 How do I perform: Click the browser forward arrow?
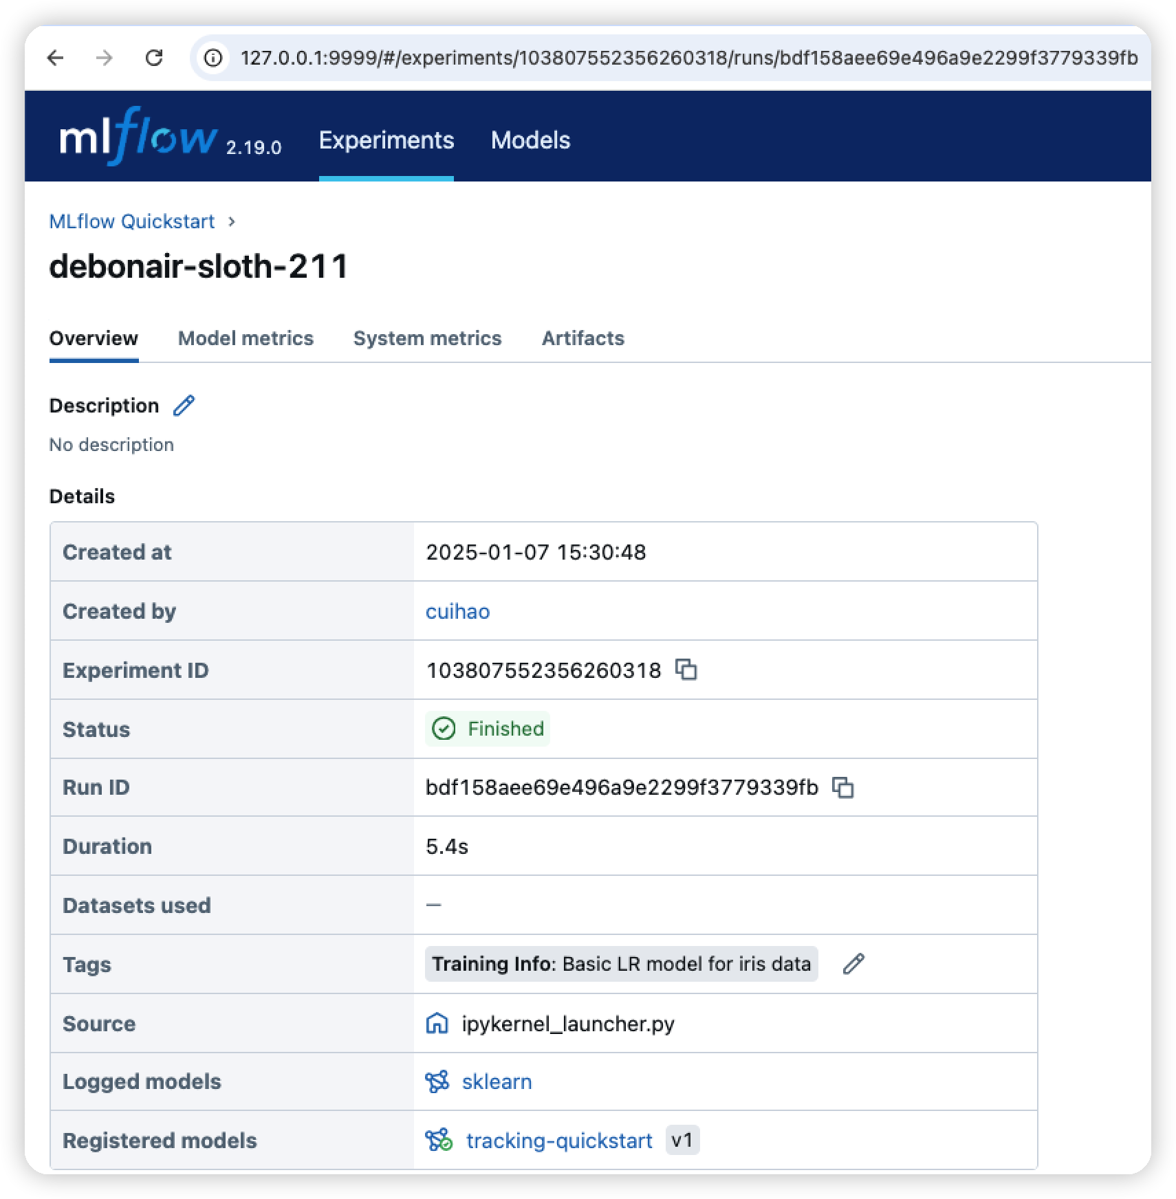click(105, 58)
